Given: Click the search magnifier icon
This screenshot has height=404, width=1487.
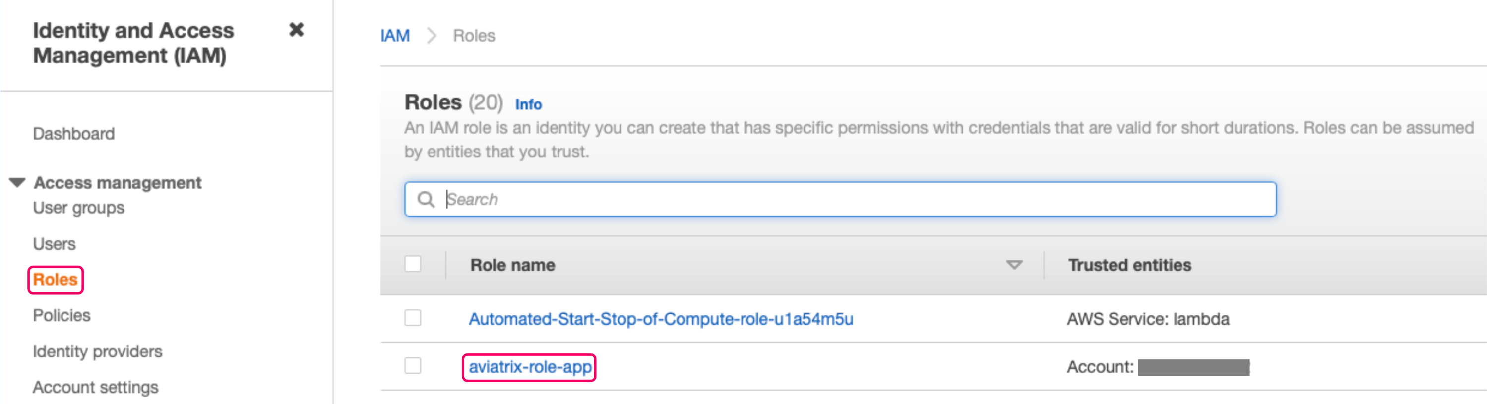Looking at the screenshot, I should coord(426,199).
